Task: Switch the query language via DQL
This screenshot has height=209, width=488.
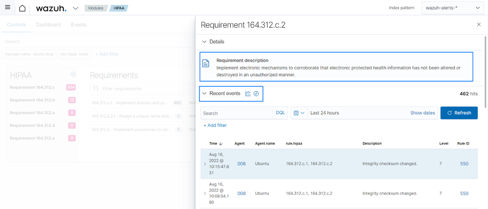Action: coord(281,113)
